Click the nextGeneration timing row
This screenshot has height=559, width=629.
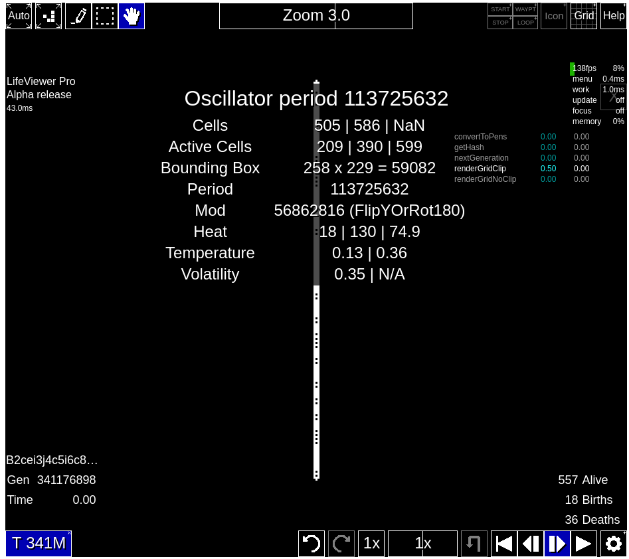[521, 158]
